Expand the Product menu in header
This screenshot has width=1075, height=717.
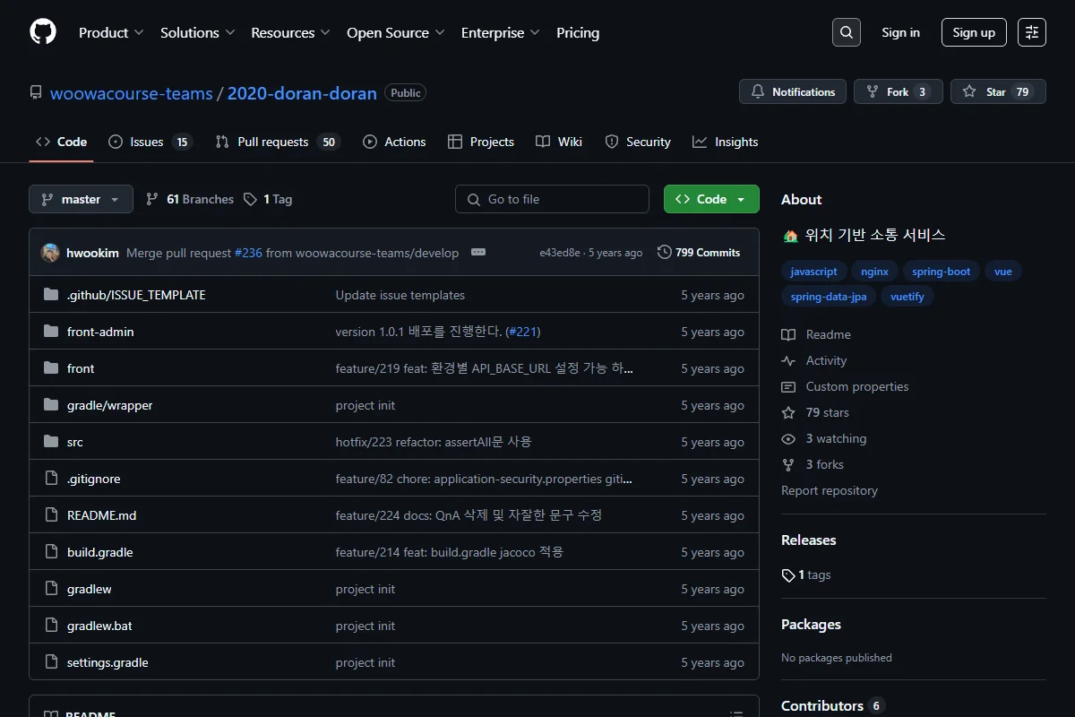pos(111,32)
